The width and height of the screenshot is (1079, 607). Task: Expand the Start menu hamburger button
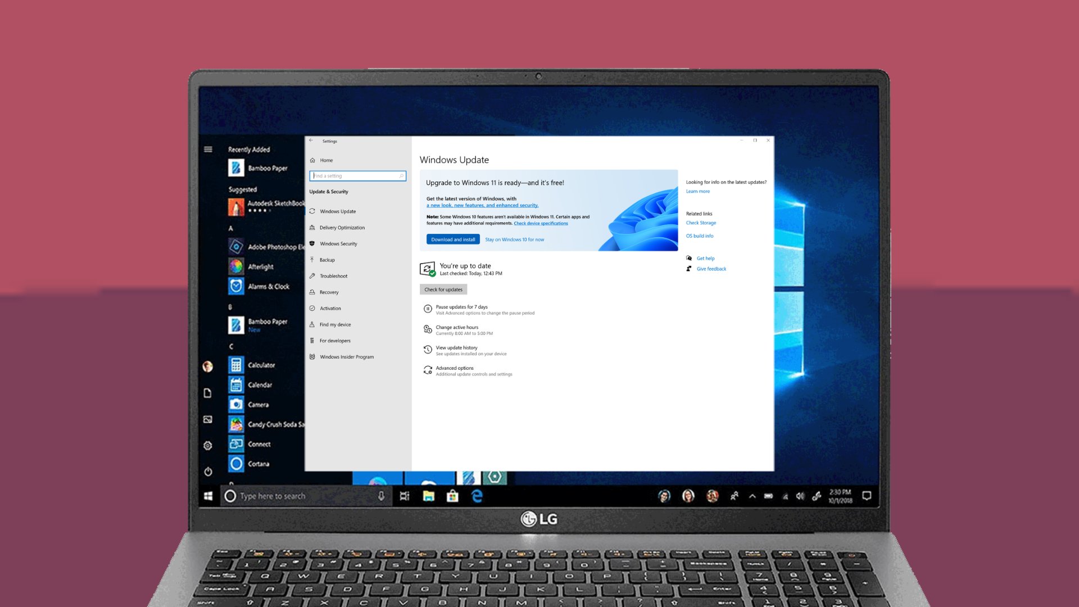click(x=208, y=150)
